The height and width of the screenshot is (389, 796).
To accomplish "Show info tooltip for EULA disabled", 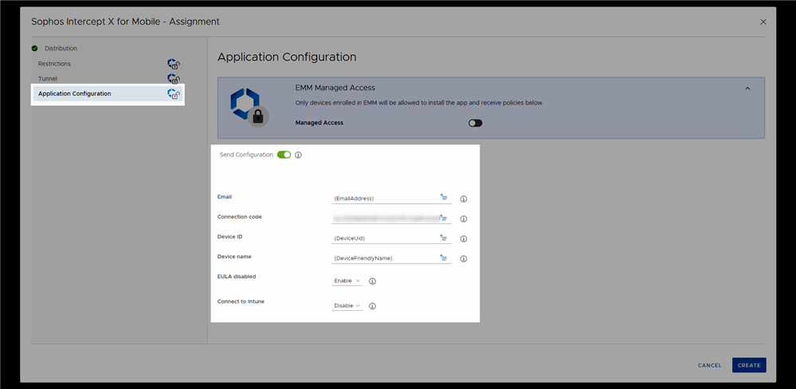I will click(x=372, y=281).
